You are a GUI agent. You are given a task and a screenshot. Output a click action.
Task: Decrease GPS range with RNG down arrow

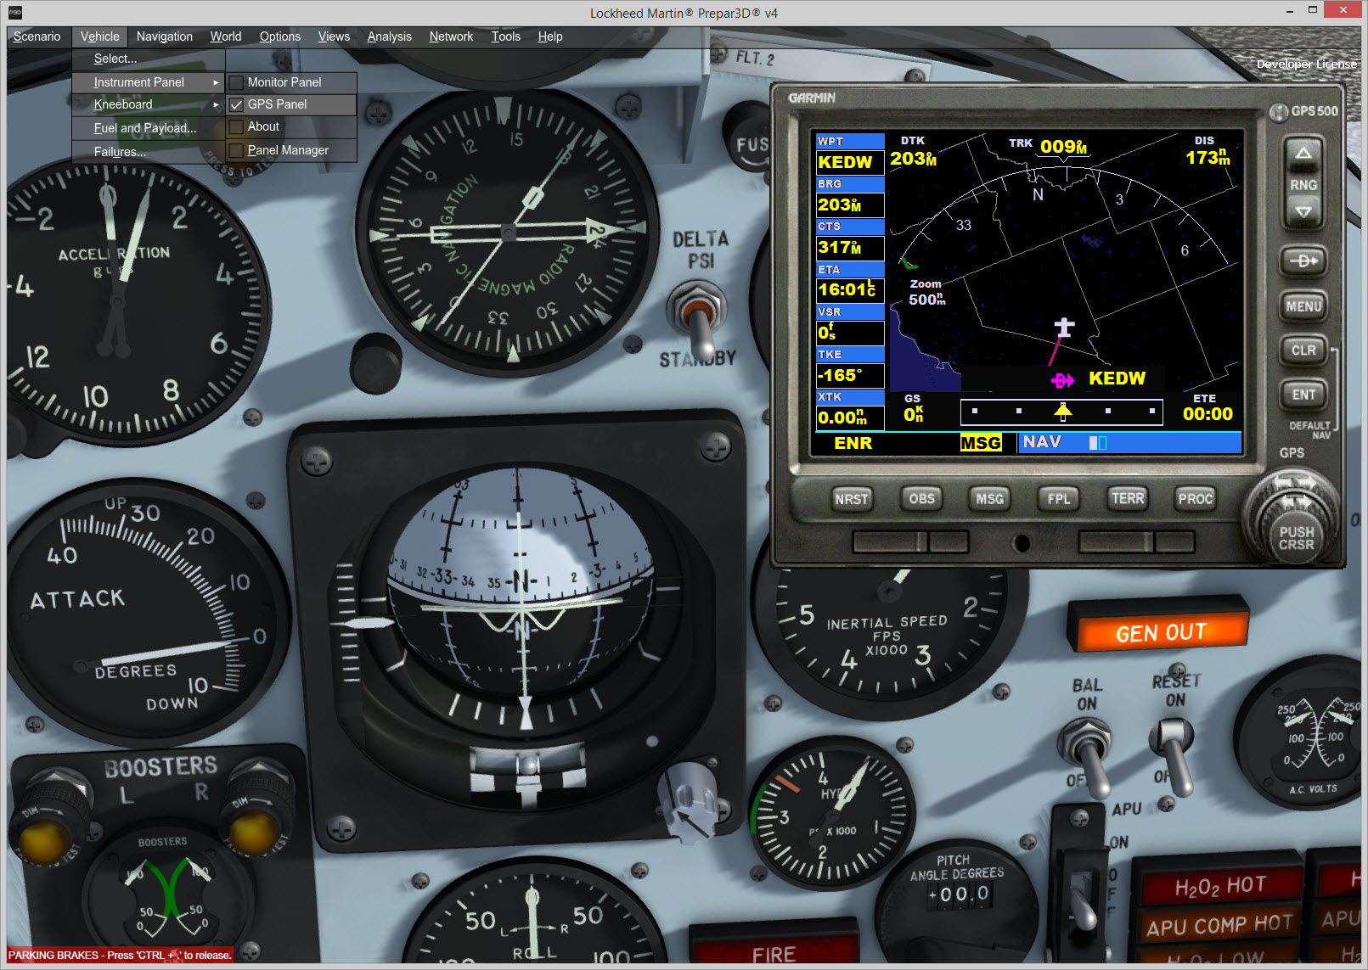click(x=1303, y=212)
